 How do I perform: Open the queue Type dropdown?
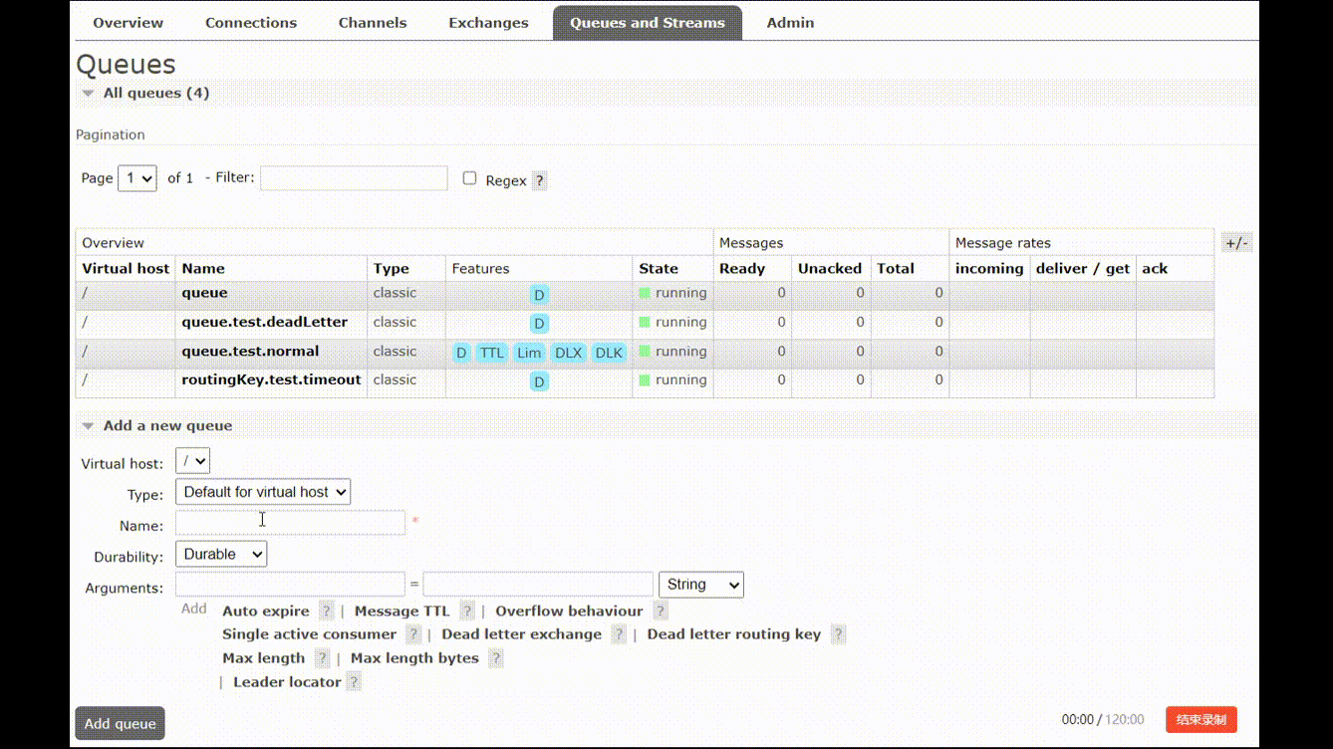(x=263, y=492)
